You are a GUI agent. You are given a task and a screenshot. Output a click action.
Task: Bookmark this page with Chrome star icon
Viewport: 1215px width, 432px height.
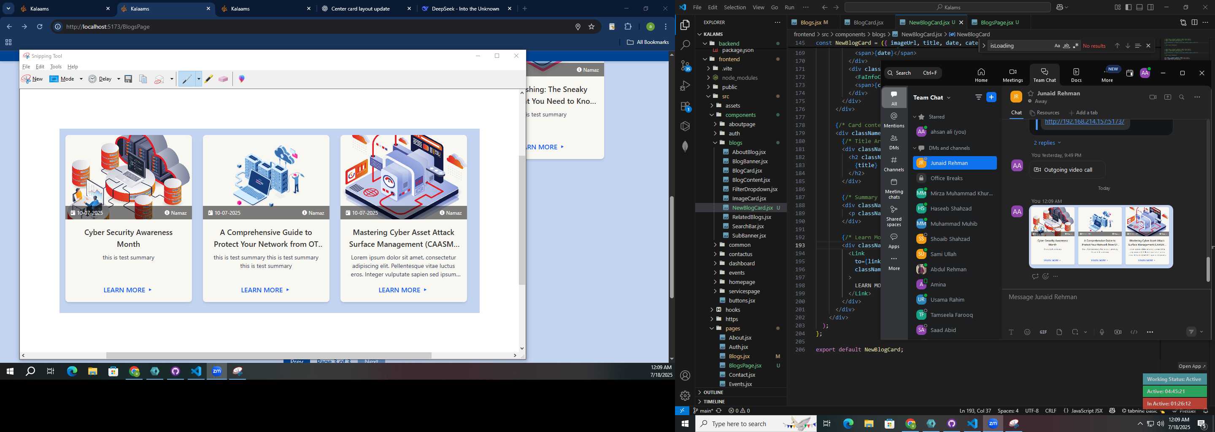[x=591, y=27]
